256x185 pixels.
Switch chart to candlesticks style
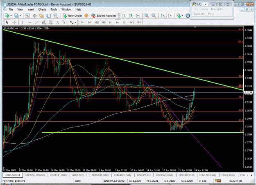click(131, 16)
